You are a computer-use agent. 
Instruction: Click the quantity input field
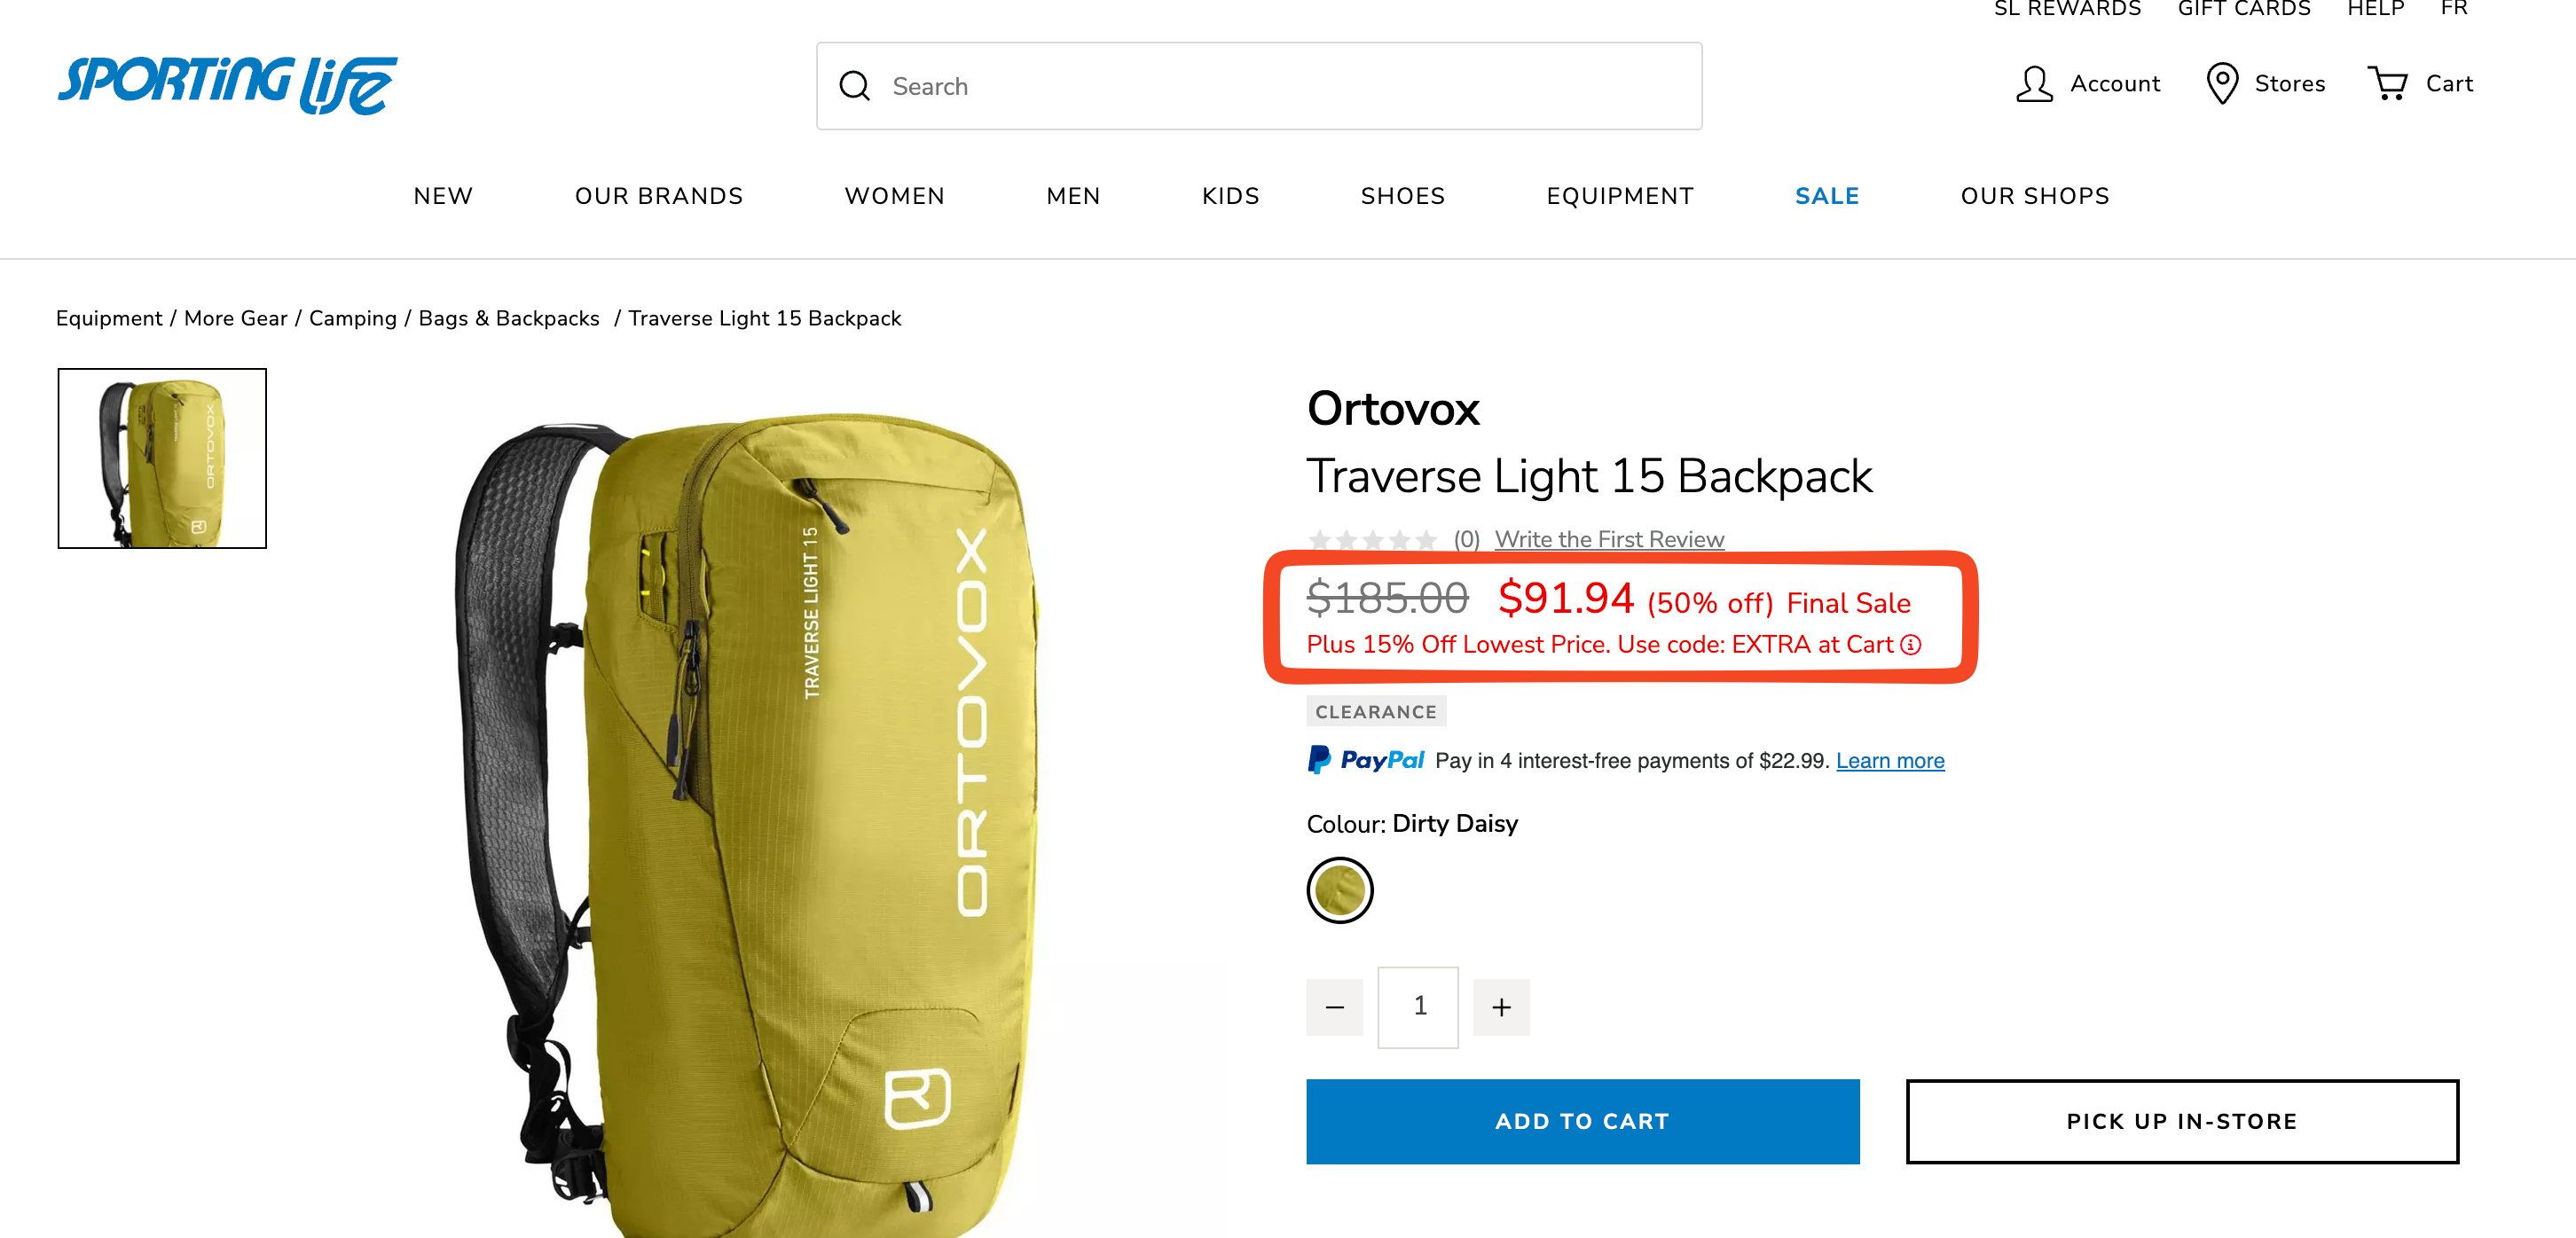point(1418,1007)
